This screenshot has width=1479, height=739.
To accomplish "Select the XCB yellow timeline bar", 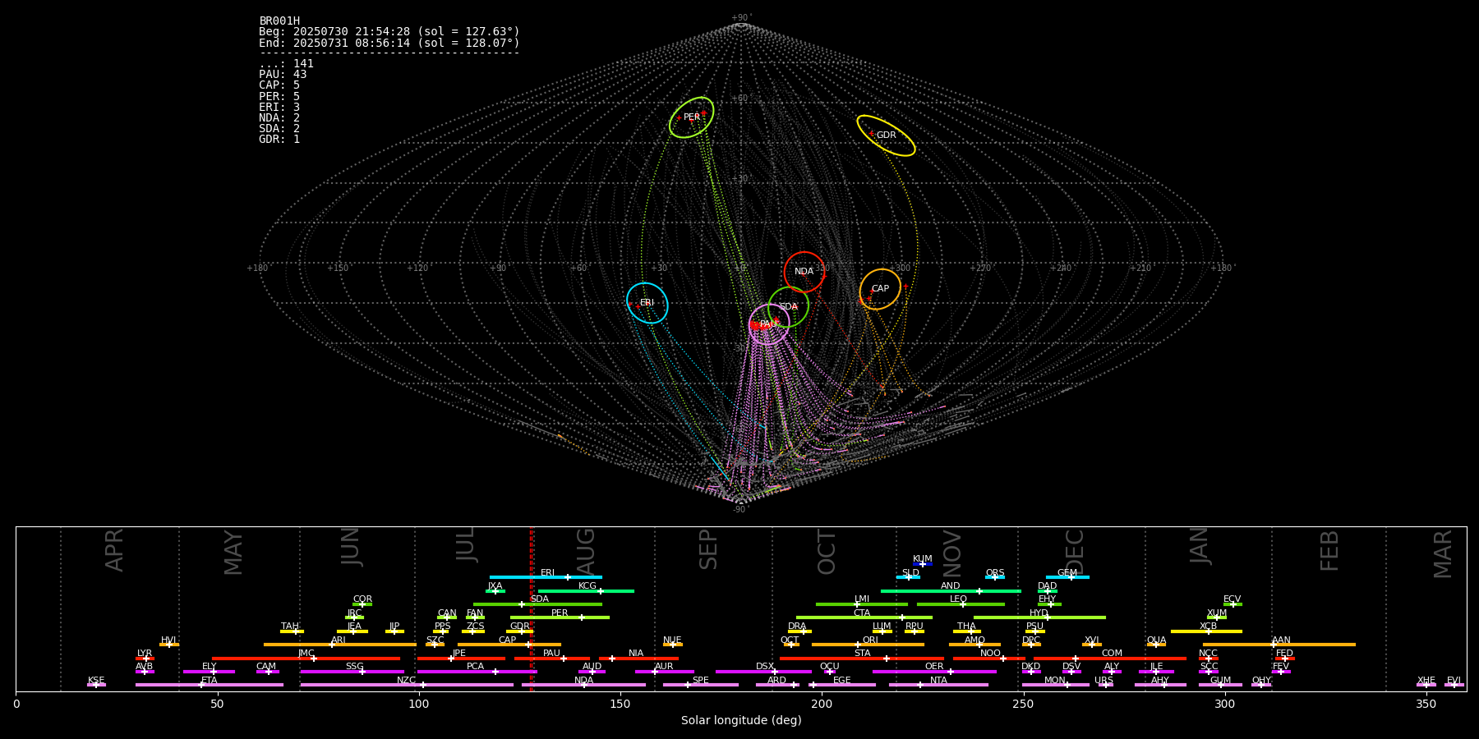I will coord(1206,631).
